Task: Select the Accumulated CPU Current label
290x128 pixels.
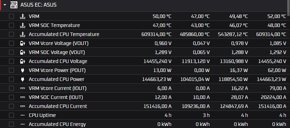Action: point(58,106)
